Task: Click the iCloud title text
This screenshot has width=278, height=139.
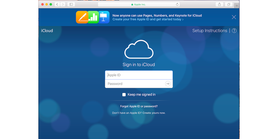Action: click(47, 31)
